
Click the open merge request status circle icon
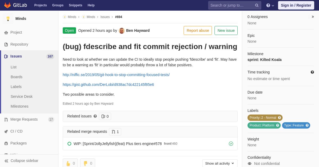[x=69, y=144]
